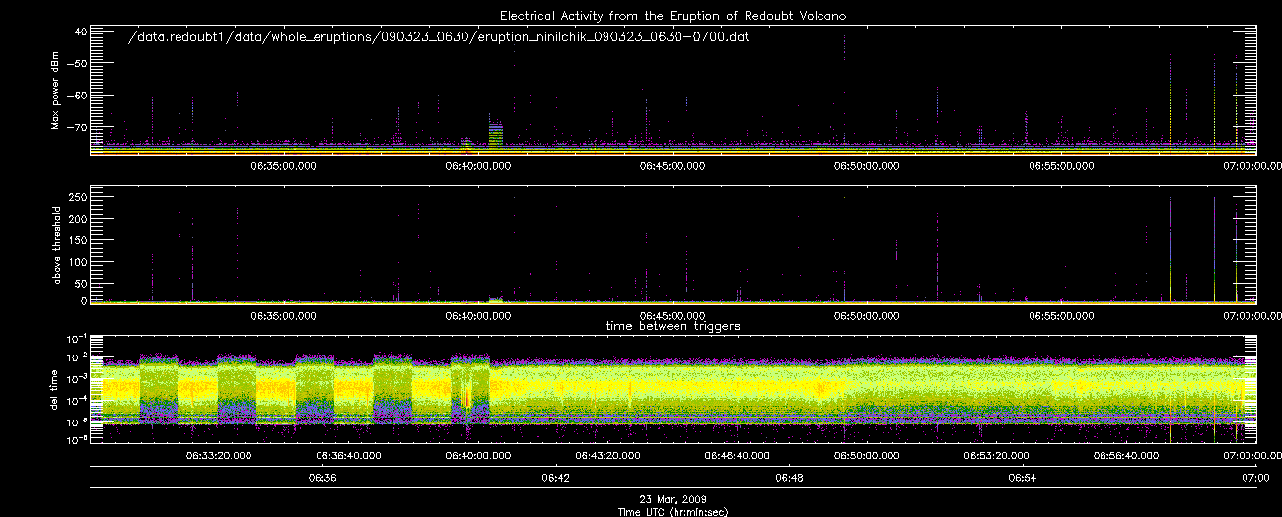This screenshot has width=1282, height=517.
Task: Click '06:53:20.000' under the del time plot
Action: (x=996, y=456)
